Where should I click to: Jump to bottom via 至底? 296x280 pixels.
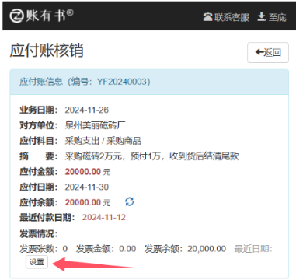pyautogui.click(x=272, y=17)
